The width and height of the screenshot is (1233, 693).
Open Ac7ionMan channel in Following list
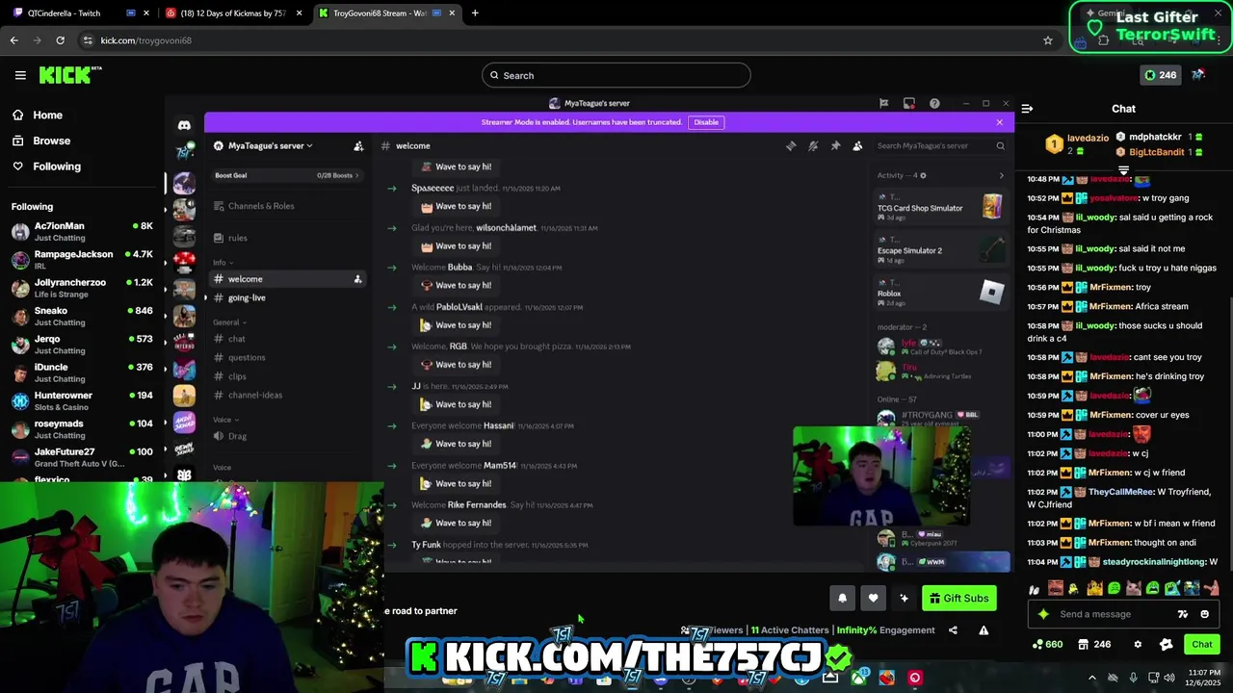tap(81, 231)
